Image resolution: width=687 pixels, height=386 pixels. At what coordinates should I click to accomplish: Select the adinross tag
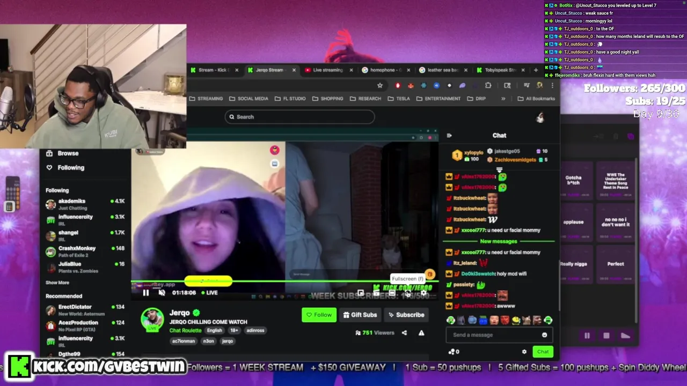tap(255, 330)
